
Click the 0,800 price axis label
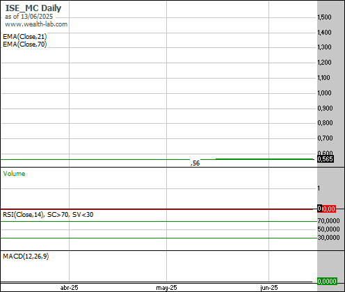point(325,123)
